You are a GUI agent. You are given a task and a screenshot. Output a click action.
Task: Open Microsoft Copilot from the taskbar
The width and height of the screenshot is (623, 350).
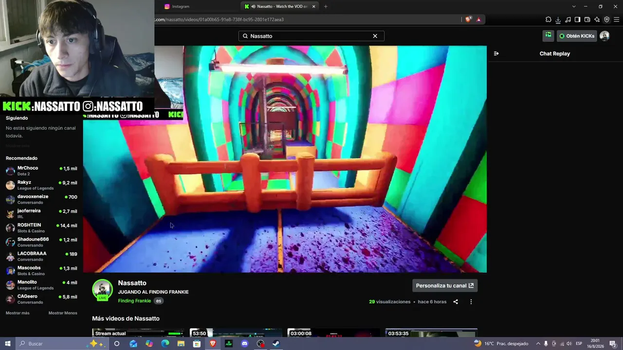click(149, 344)
